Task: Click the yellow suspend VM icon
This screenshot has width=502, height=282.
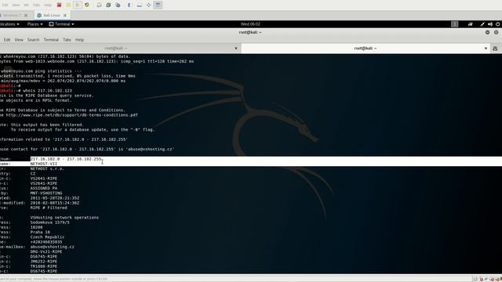Action: click(68, 5)
